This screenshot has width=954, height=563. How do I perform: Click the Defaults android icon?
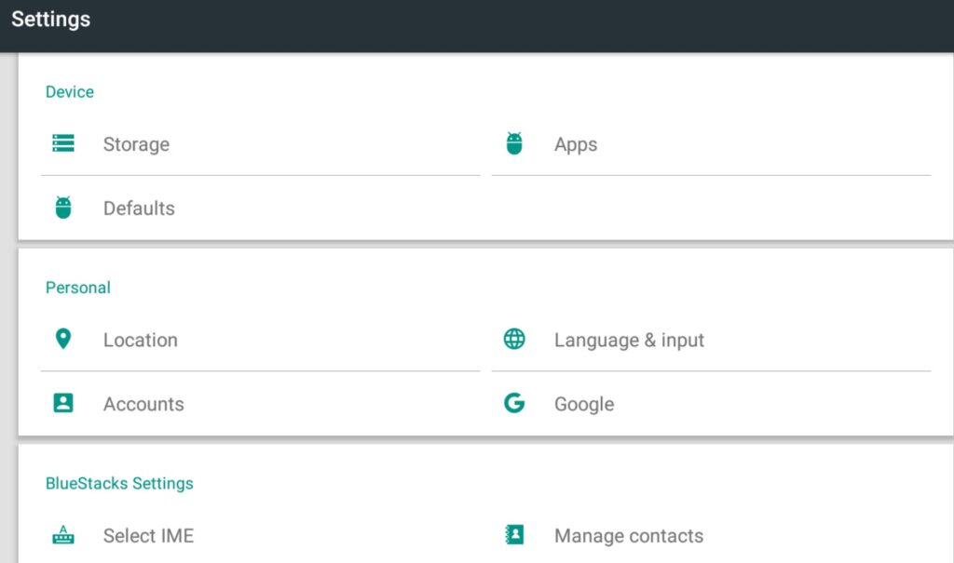point(63,208)
